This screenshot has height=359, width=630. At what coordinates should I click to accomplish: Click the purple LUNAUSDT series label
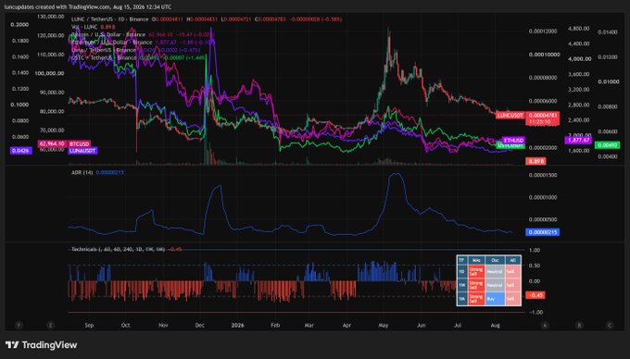click(x=82, y=151)
